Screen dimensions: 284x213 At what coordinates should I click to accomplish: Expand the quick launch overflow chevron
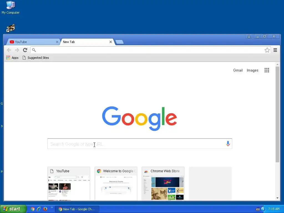point(52,207)
